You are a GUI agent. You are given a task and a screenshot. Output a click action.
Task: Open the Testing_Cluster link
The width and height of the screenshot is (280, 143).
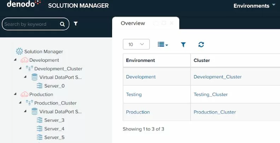[211, 95]
